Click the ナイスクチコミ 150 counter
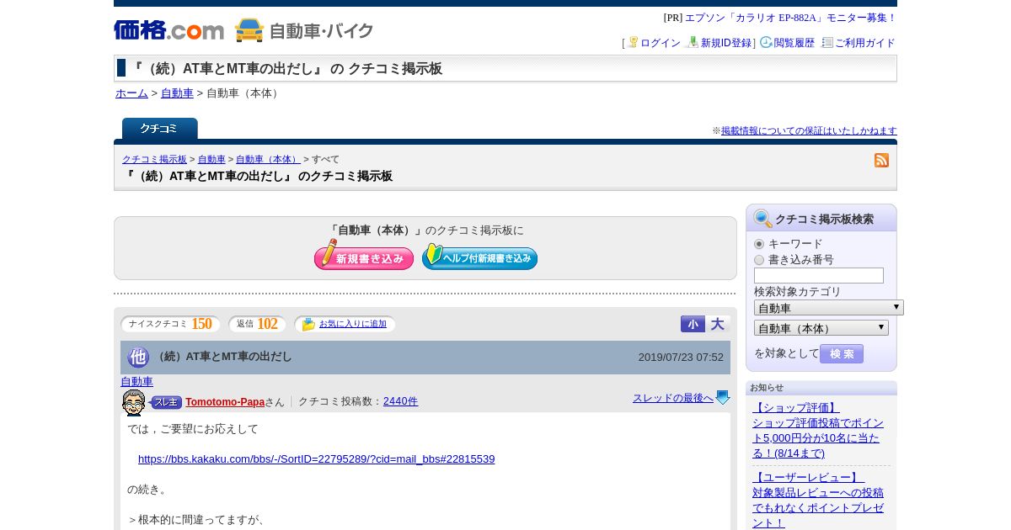Viewport: 1011px width, 530px height. point(170,324)
